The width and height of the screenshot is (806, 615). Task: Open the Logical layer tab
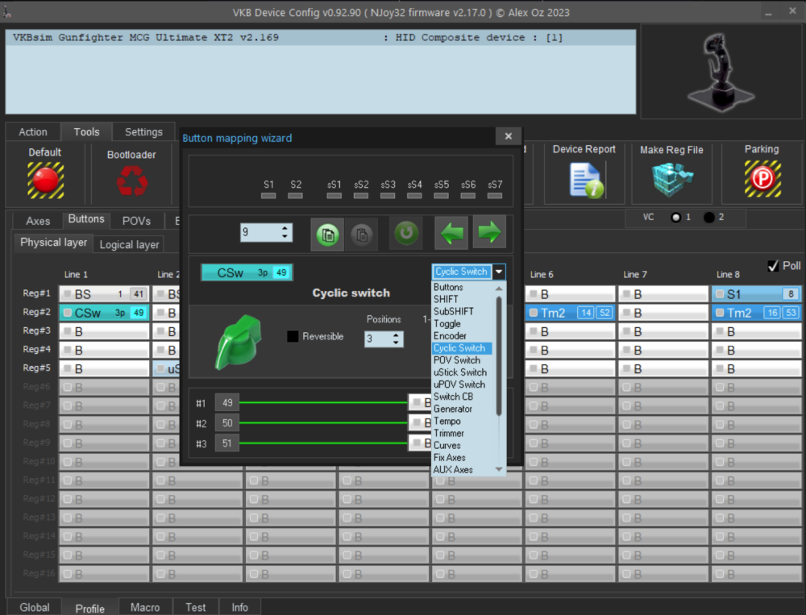click(129, 244)
